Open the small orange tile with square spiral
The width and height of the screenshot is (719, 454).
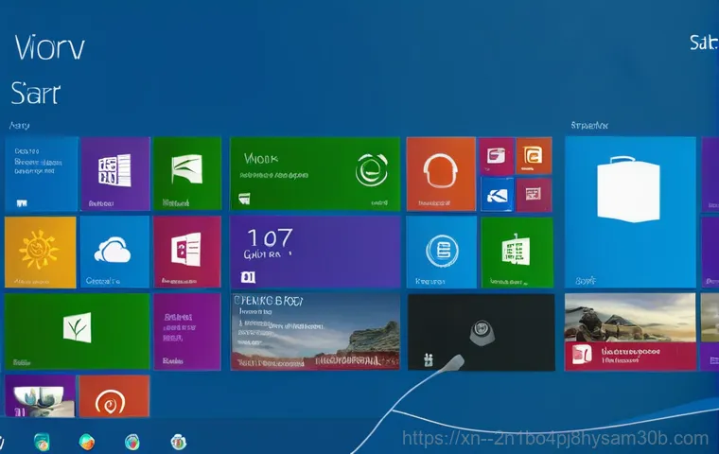[x=534, y=155]
